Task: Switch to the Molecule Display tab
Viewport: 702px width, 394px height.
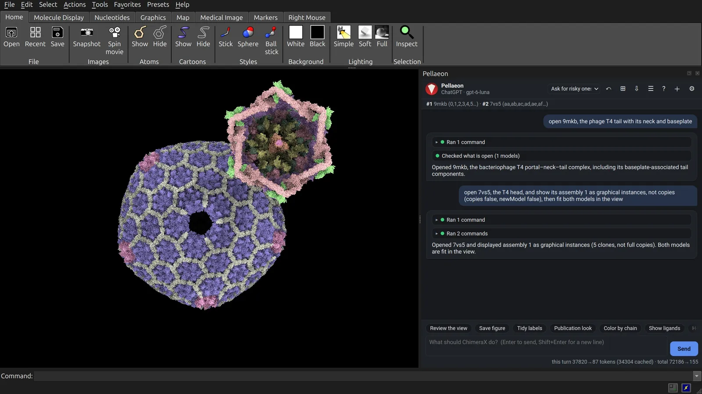Action: pyautogui.click(x=59, y=18)
